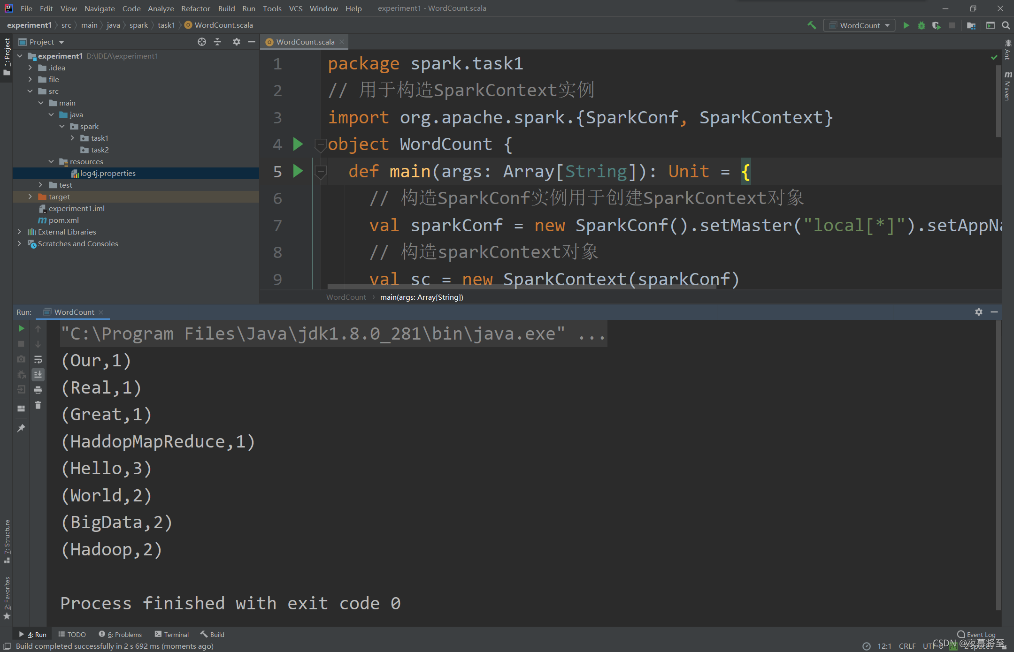Toggle scroll to end in Run console
Screen dimensions: 1014x652
(x=38, y=374)
